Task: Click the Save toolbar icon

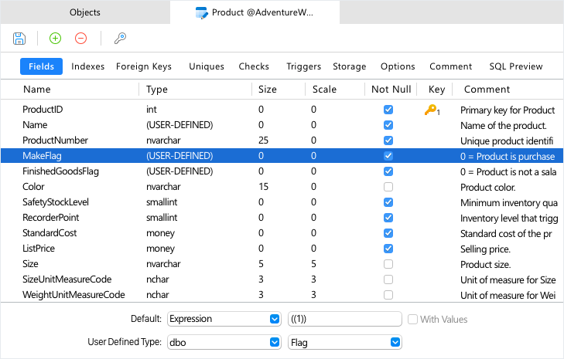Action: [x=19, y=39]
